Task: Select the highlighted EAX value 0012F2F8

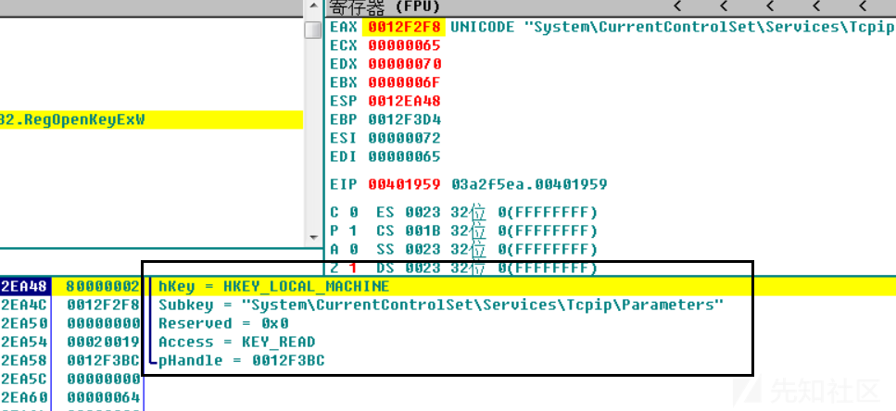Action: [x=405, y=27]
